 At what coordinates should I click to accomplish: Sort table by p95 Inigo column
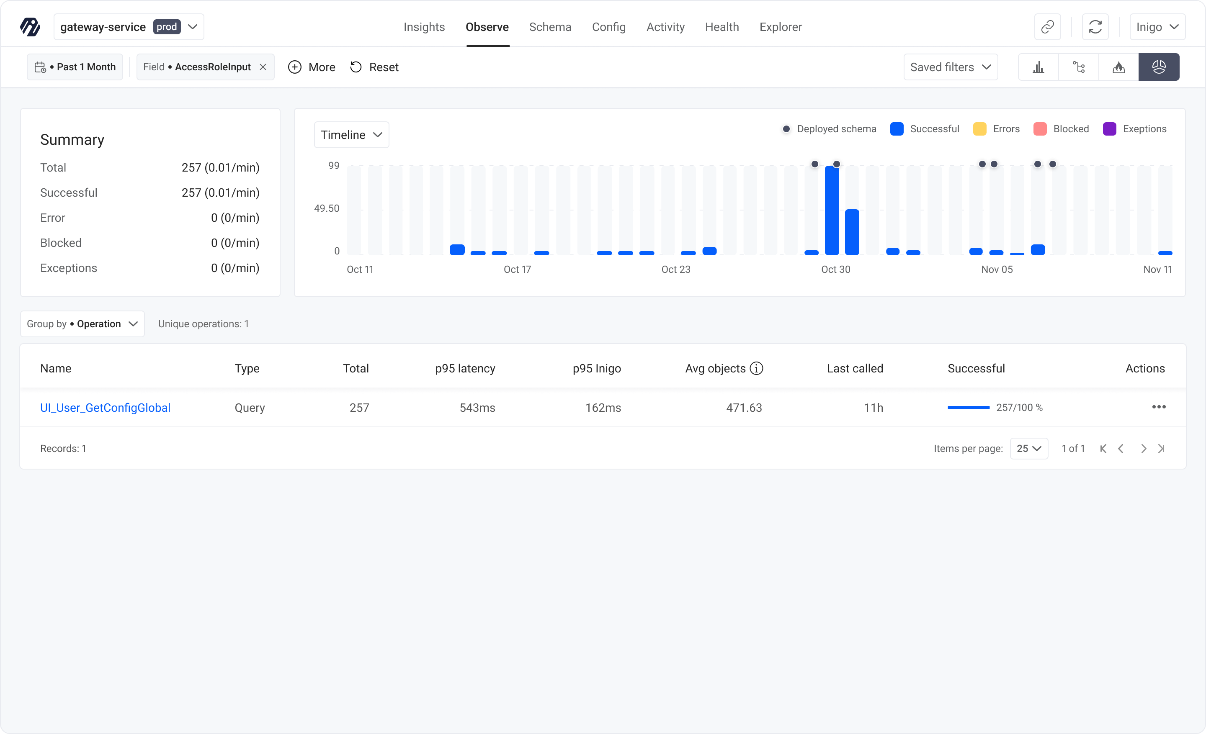pos(597,368)
